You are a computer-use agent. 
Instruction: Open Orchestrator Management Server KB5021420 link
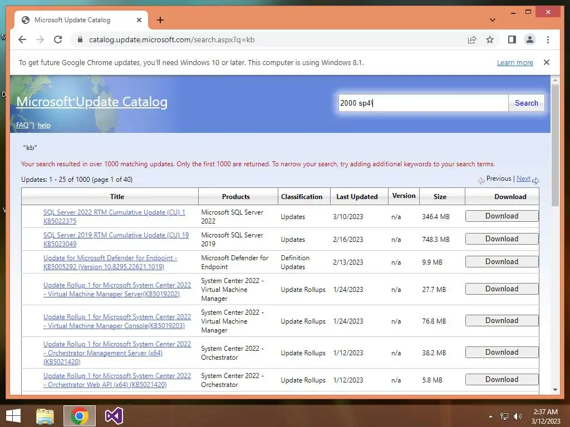click(x=117, y=352)
